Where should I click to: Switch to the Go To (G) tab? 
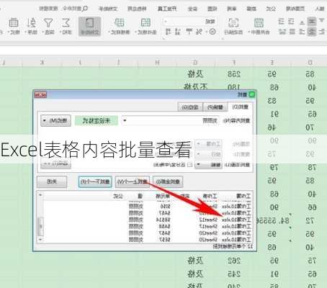point(190,107)
